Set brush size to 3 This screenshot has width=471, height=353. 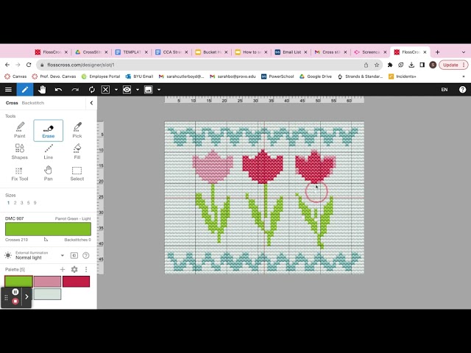(21, 203)
